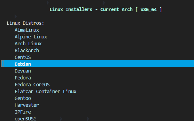Open the Fedora CoreOS option
The height and width of the screenshot is (121, 194).
(32, 85)
